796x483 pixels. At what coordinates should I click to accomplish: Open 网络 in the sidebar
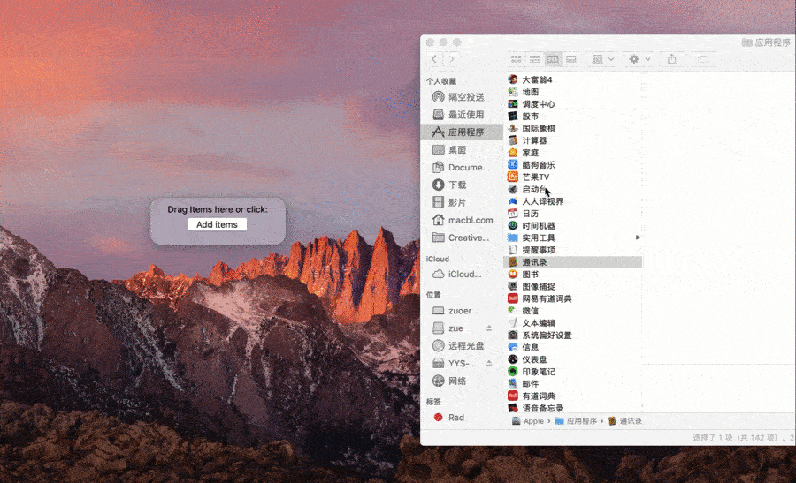(x=462, y=381)
